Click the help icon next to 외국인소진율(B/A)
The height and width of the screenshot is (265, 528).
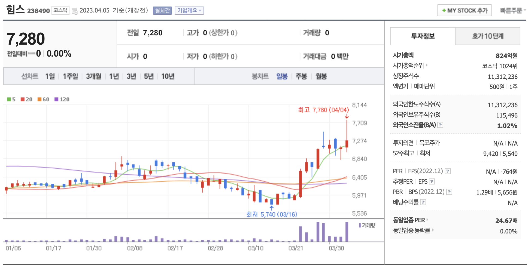(x=440, y=125)
